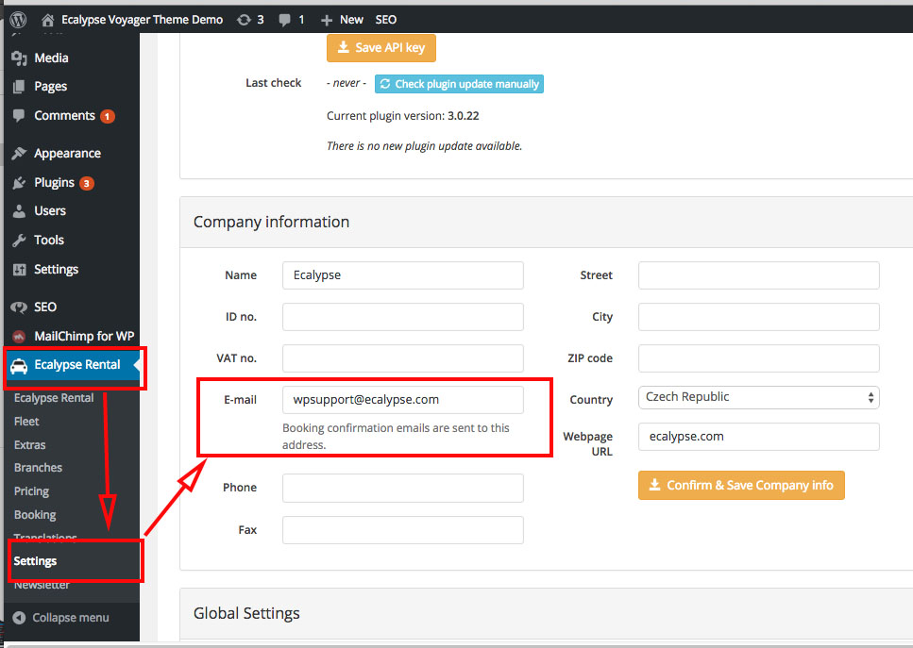The image size is (913, 648).
Task: Open the Fleet submenu
Action: (x=26, y=421)
